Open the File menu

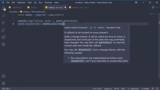click(x=8, y=2)
